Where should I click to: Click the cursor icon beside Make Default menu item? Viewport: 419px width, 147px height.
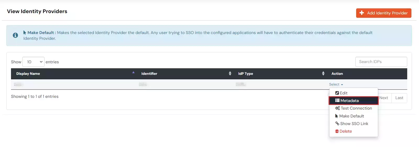point(337,116)
